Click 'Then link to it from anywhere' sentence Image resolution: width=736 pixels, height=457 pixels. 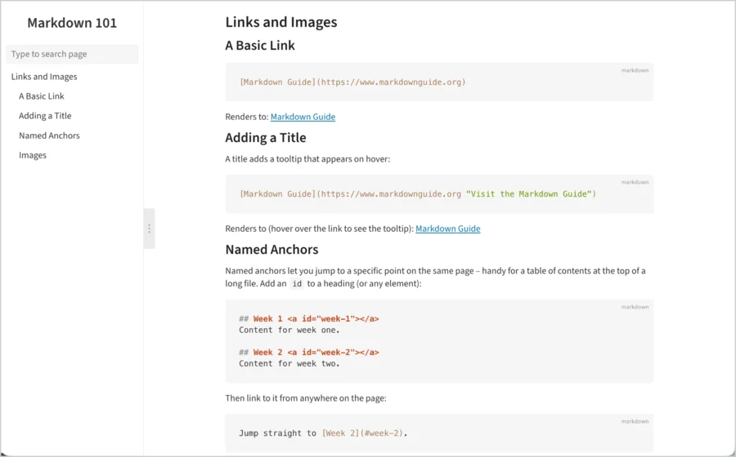coord(306,398)
